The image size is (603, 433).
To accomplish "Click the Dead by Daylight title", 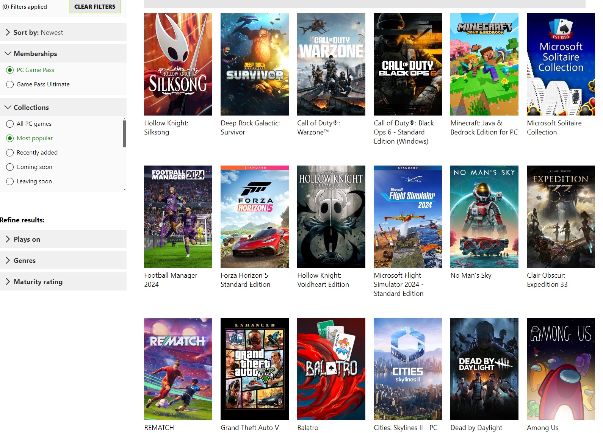I will pos(476,428).
